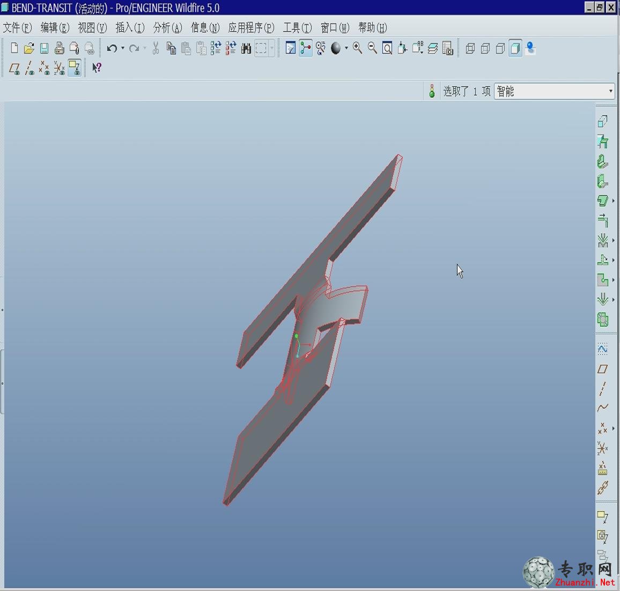Open the binoculars search tool
The height and width of the screenshot is (591, 620).
[246, 48]
